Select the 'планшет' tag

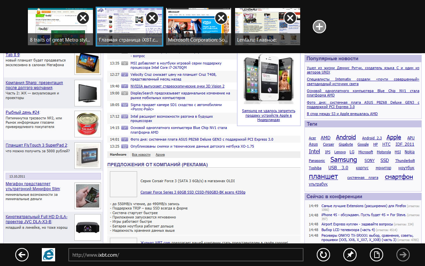[x=323, y=177]
